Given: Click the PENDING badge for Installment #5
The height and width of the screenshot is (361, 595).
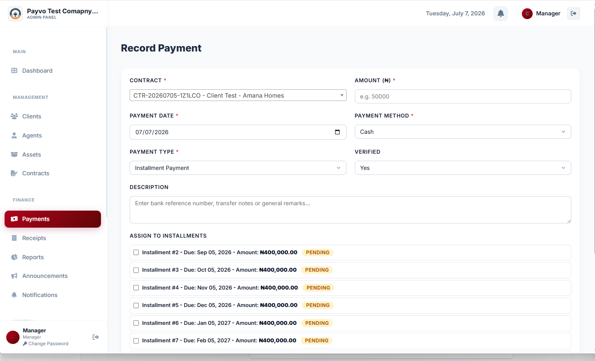Looking at the screenshot, I should pos(318,305).
